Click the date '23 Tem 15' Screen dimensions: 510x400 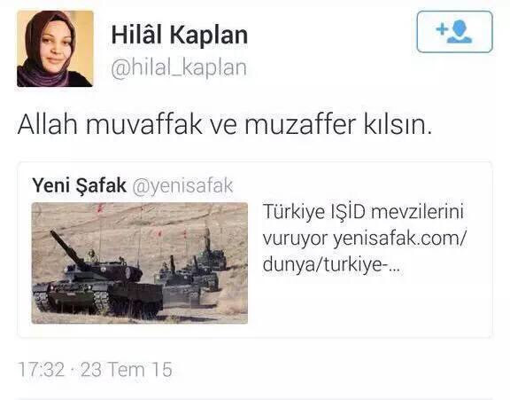click(x=127, y=369)
